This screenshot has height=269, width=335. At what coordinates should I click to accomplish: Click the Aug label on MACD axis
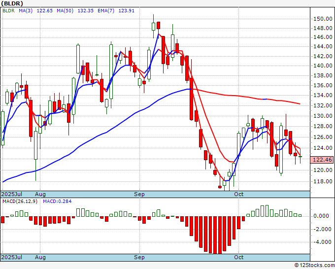[x=40, y=257]
